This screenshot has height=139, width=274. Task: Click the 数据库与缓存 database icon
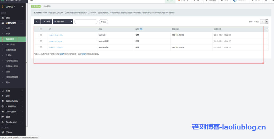[x=3, y=101]
